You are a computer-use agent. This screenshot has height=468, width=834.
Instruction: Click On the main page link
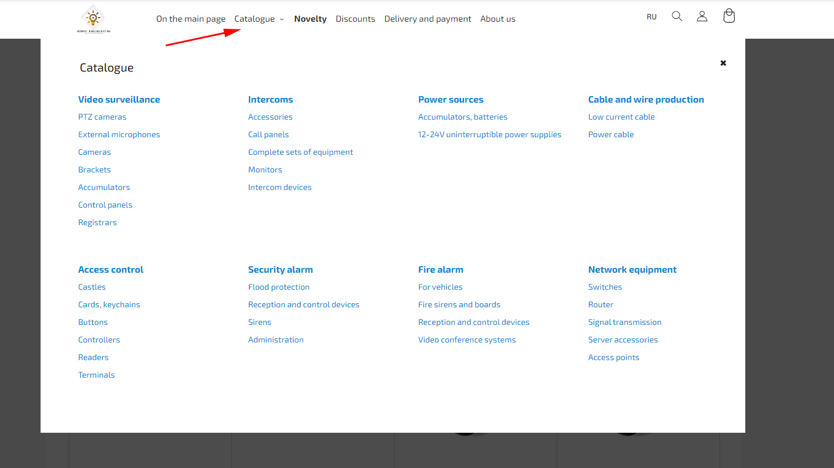pyautogui.click(x=191, y=19)
